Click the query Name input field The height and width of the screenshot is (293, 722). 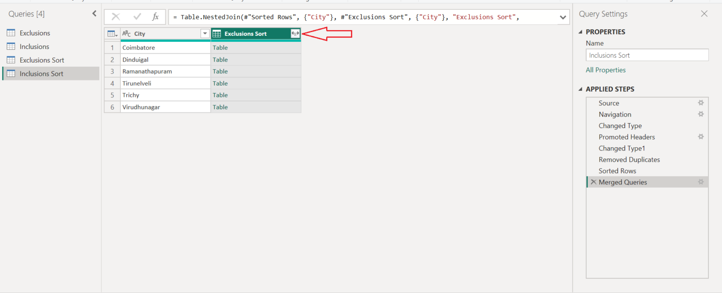647,55
